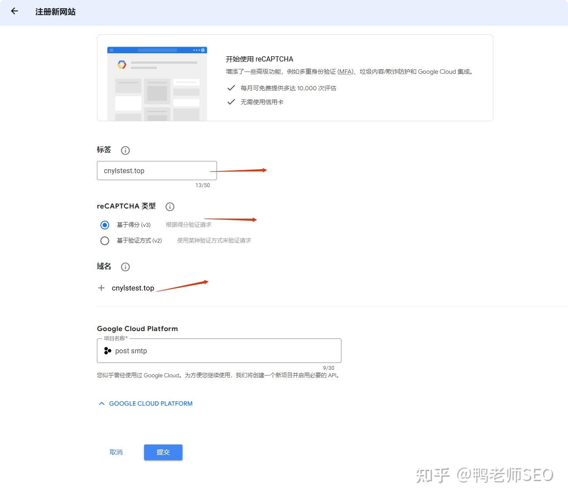
Task: Expand the reCAPTCHA preview card
Action: pos(157,79)
